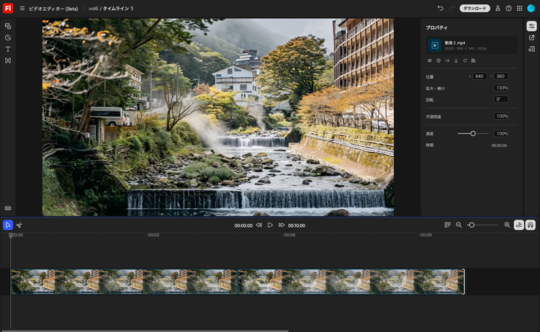Select the razor split tool on the timeline

[x=19, y=225]
